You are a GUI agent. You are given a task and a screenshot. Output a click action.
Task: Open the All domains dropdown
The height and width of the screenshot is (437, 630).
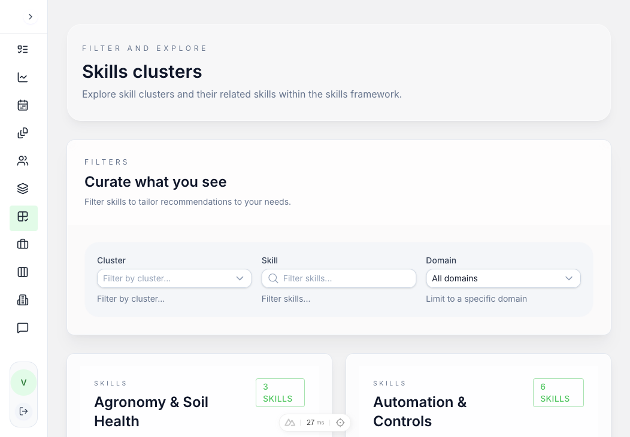[503, 278]
